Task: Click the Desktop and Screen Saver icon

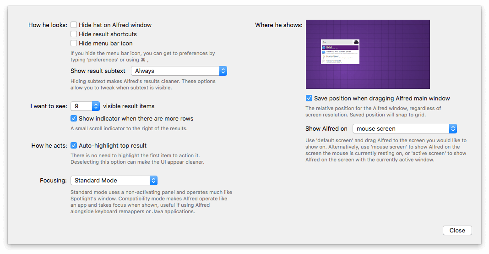Action: [324, 52]
